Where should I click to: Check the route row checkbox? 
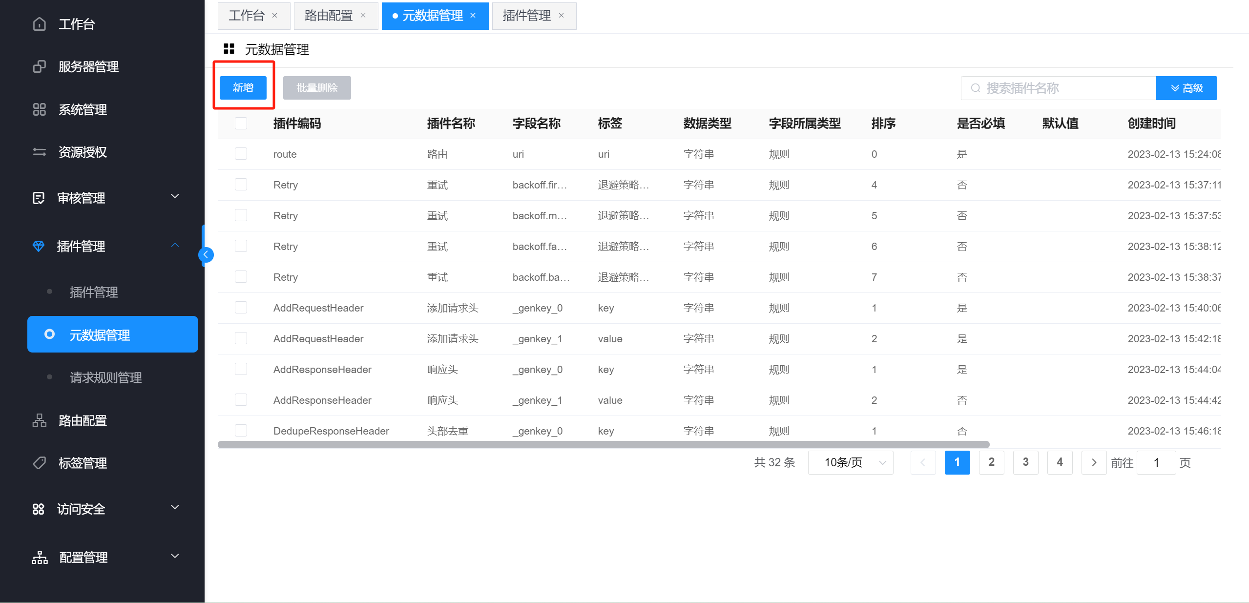click(241, 154)
